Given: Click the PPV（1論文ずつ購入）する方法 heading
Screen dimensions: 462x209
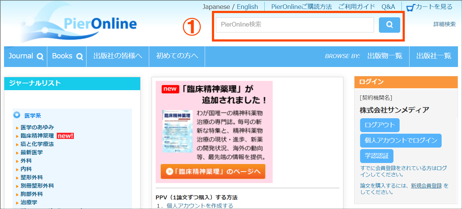Looking at the screenshot, I should coord(196,197).
